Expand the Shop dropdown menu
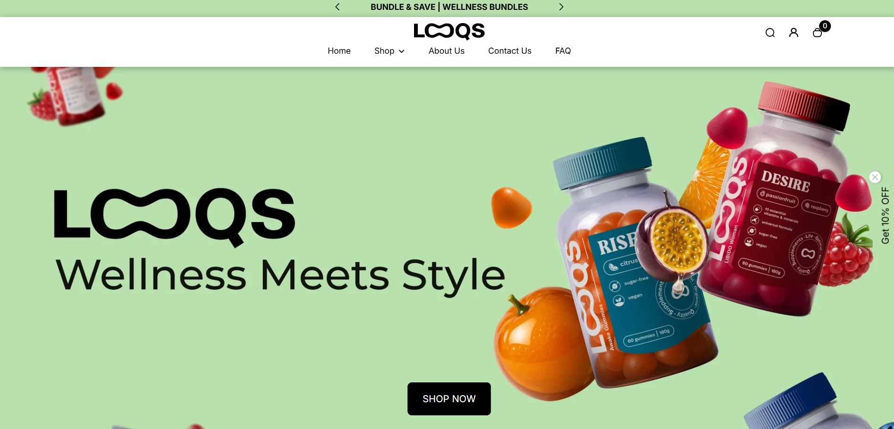Viewport: 894px width, 429px height. [x=389, y=51]
